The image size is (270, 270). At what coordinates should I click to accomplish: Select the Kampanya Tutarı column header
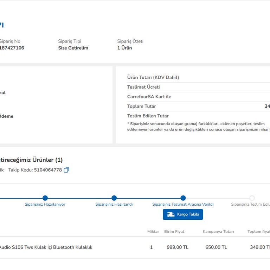click(x=218, y=231)
